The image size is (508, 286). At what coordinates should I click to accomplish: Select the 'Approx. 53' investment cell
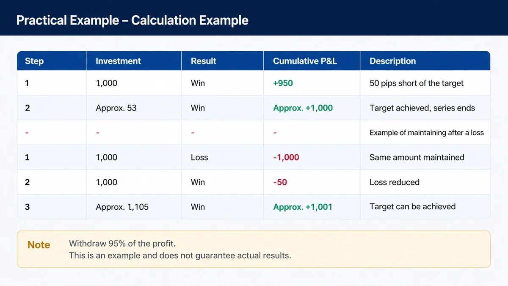[116, 108]
